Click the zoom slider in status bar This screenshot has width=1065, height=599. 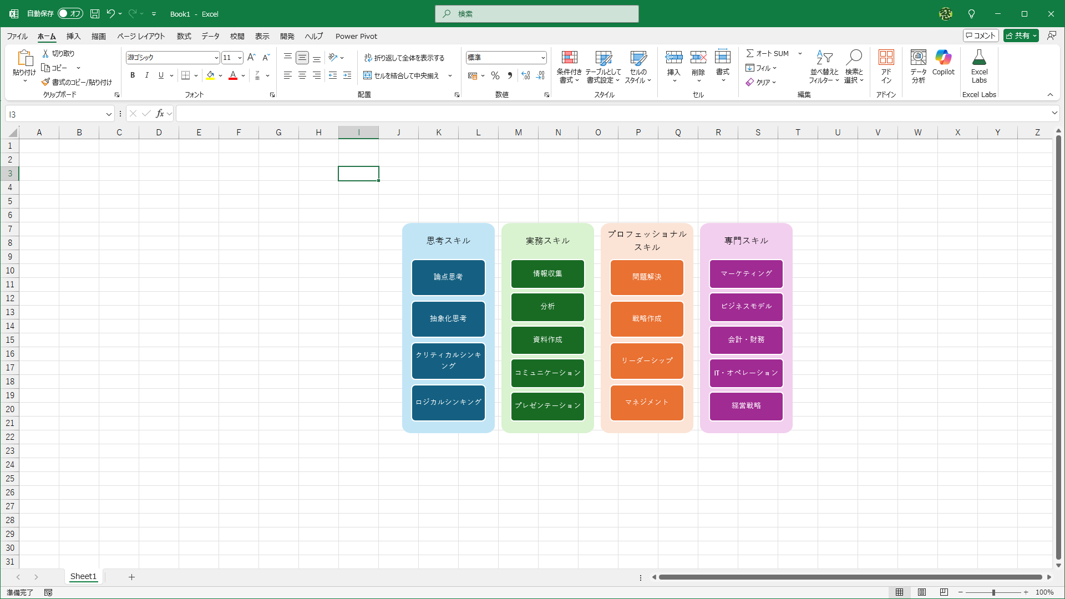pyautogui.click(x=993, y=592)
